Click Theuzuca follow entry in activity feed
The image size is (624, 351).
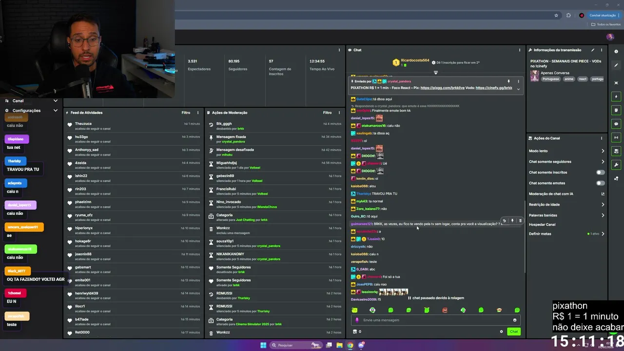pos(134,126)
